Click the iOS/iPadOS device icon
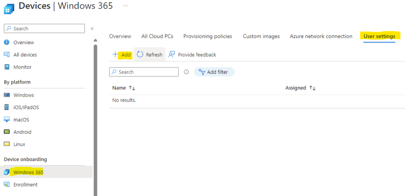 point(7,107)
